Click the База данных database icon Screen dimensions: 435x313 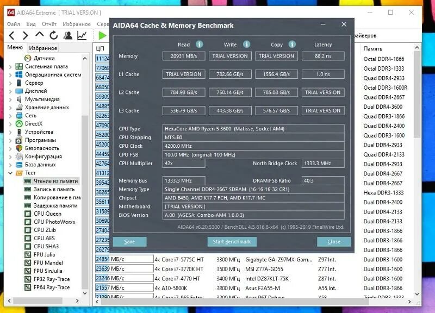tap(19, 165)
